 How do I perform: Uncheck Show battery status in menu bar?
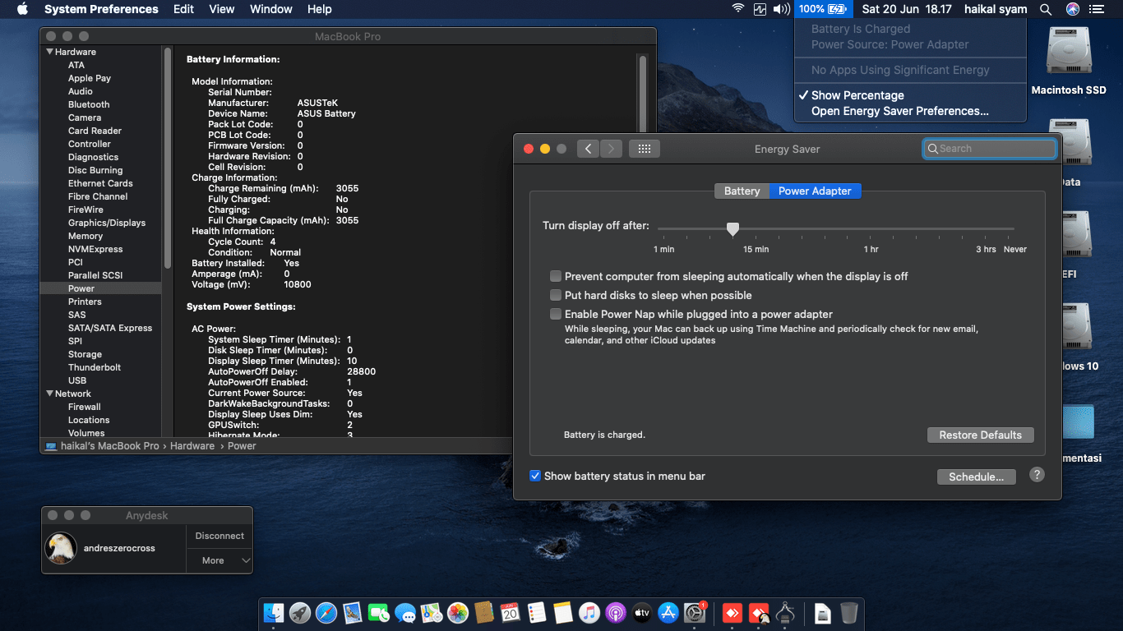coord(535,476)
